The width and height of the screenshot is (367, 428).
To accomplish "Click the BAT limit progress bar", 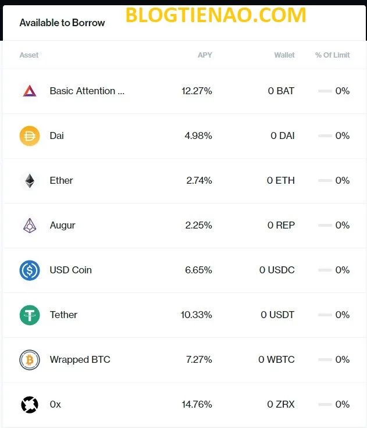I will coord(325,91).
